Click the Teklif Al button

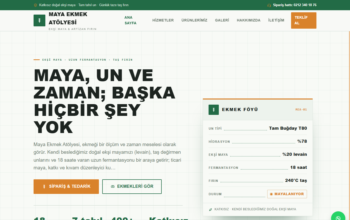coord(304,20)
